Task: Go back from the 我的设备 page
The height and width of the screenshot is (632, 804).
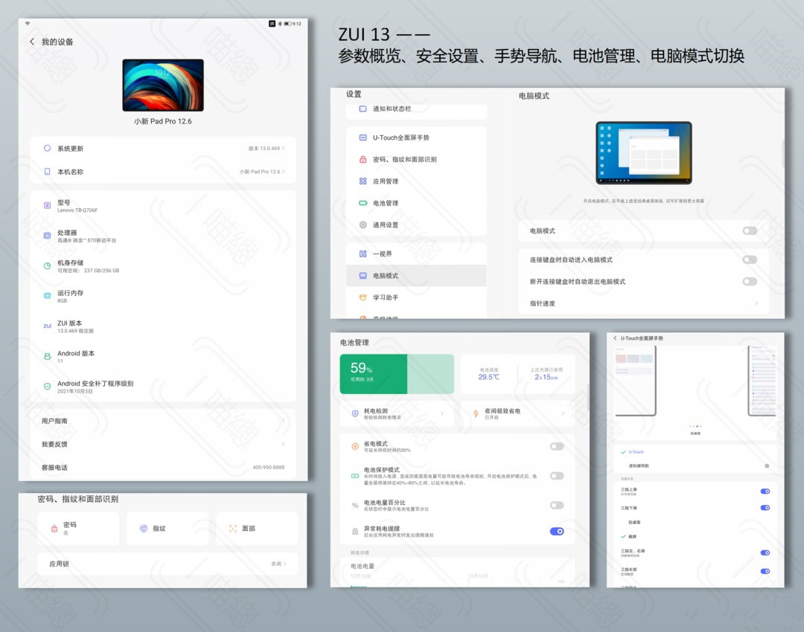Action: (32, 42)
